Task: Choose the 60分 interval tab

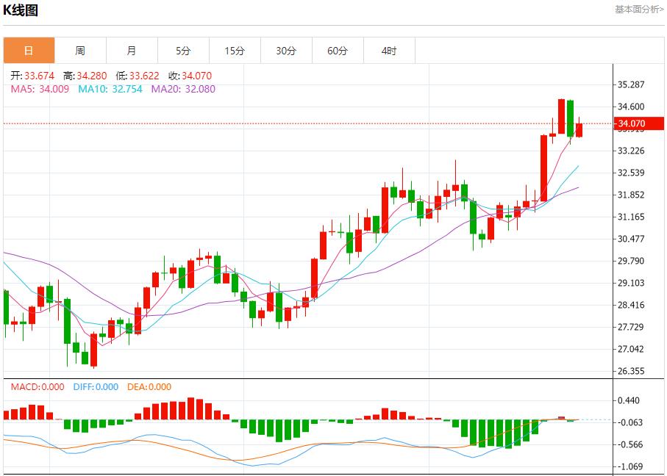Action: [x=338, y=51]
